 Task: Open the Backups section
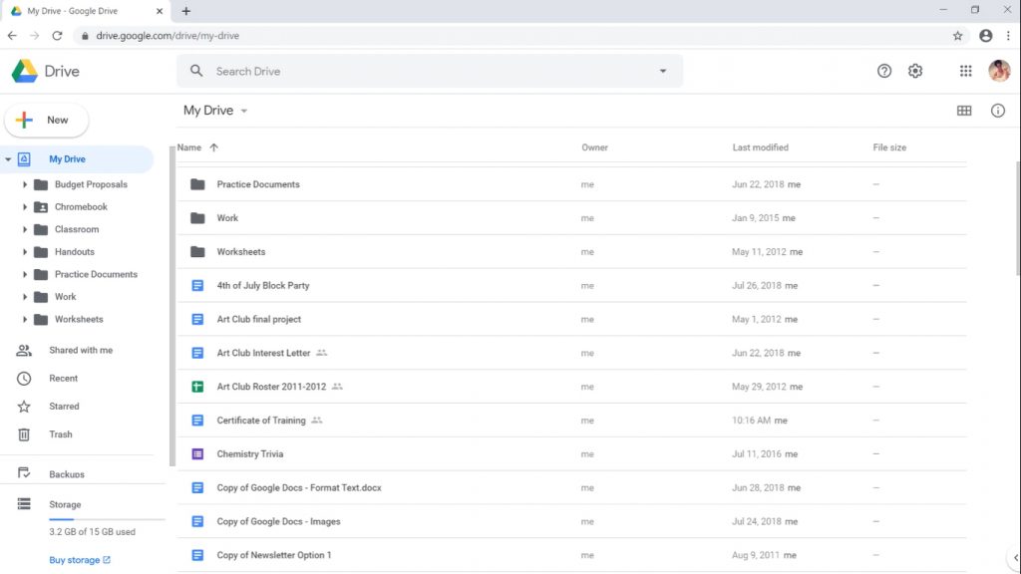[x=64, y=472]
